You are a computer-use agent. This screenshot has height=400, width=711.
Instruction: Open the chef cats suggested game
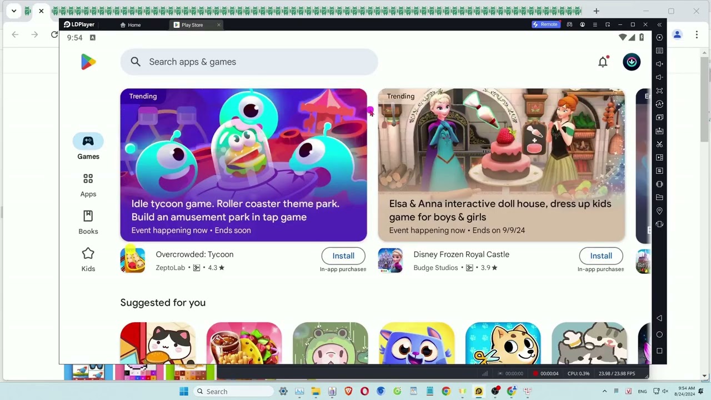click(x=589, y=343)
